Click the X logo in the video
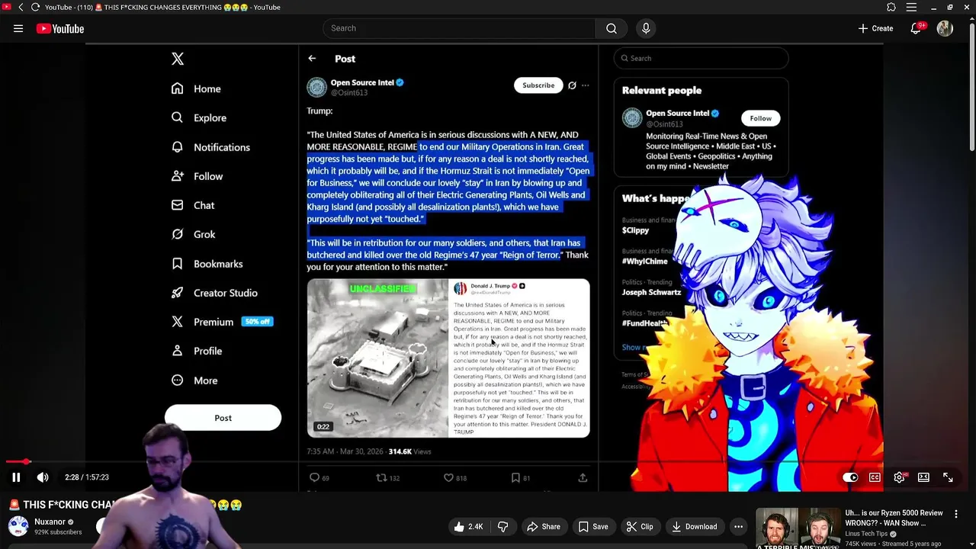 (x=178, y=59)
